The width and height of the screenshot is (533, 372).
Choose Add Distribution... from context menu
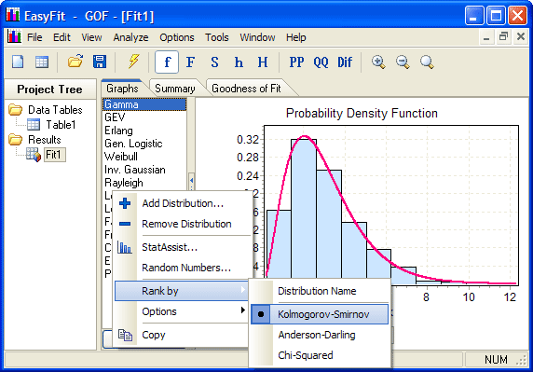pos(183,203)
